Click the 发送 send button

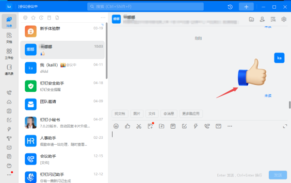[277, 175]
